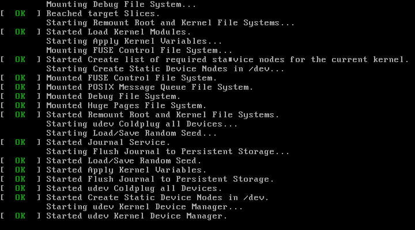Click the "Mounting Debug File System..." line
This screenshot has height=230, width=415.
(121, 5)
